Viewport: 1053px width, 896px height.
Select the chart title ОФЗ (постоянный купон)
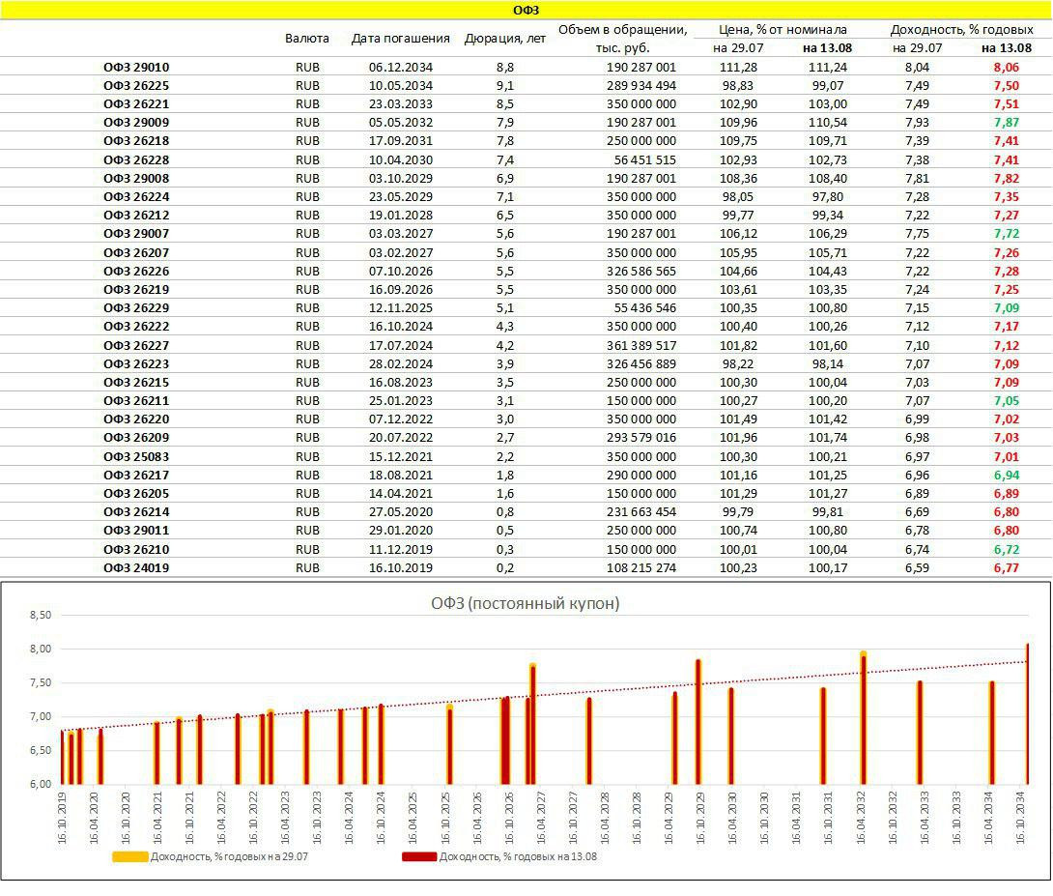[x=525, y=603]
